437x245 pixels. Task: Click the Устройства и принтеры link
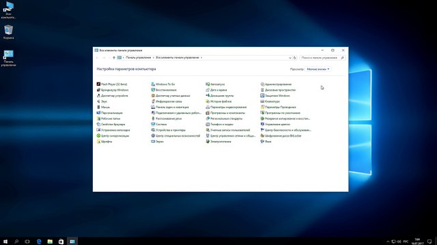(171, 130)
